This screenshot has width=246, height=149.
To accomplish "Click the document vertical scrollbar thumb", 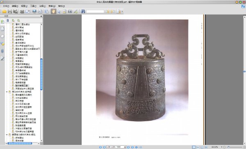I will [x=244, y=72].
